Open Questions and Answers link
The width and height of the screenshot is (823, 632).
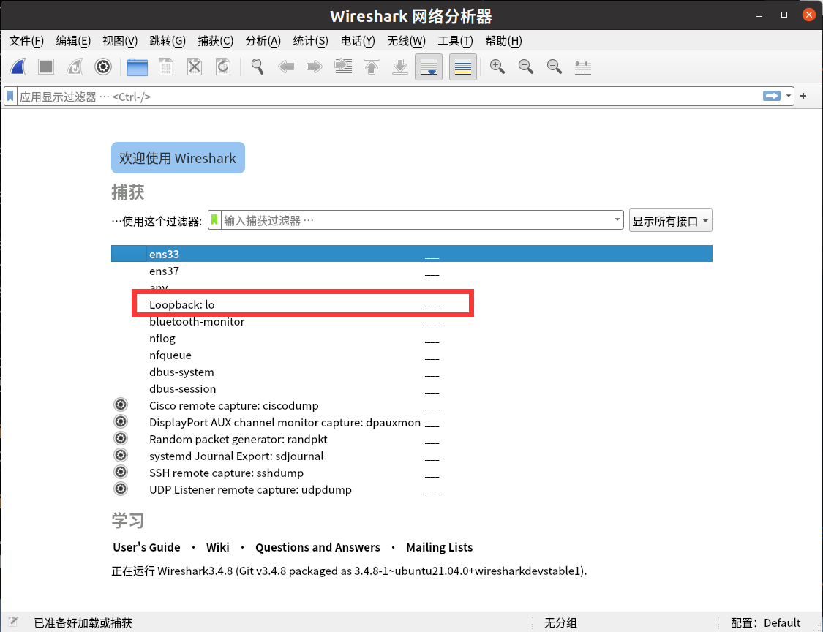317,547
